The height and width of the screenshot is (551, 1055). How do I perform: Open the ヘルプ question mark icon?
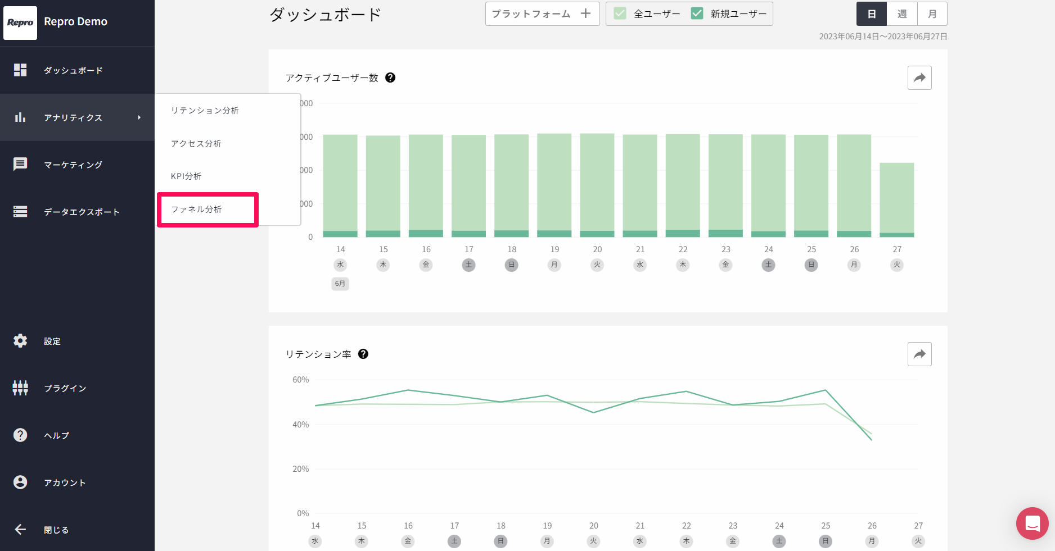pyautogui.click(x=20, y=435)
